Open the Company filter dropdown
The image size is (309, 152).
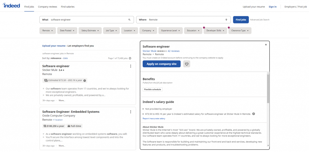coord(148,30)
